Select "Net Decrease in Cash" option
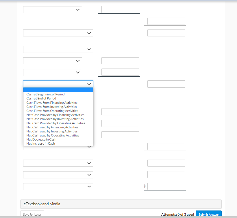The width and height of the screenshot is (237, 218). tap(41, 139)
